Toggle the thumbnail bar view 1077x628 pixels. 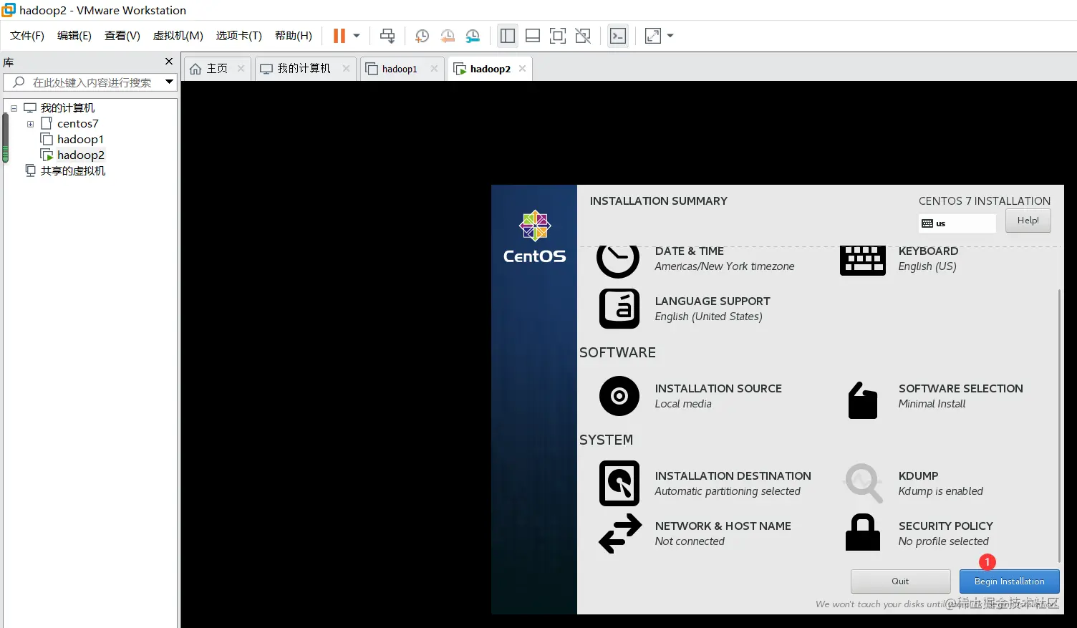pyautogui.click(x=533, y=36)
